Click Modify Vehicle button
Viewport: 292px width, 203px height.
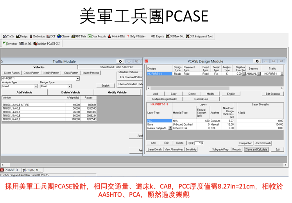point(117,92)
